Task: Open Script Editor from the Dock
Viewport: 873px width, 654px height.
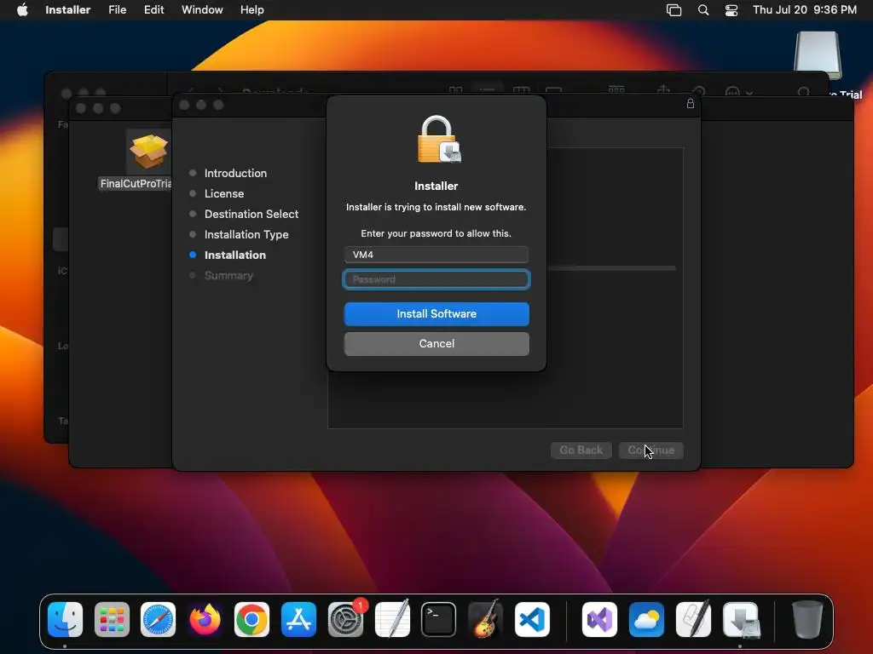Action: [x=693, y=620]
